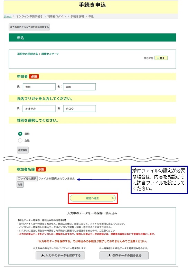Image resolution: width=188 pixels, height=268 pixels.
Task: Click the download icon on save data button
Action: [43, 256]
